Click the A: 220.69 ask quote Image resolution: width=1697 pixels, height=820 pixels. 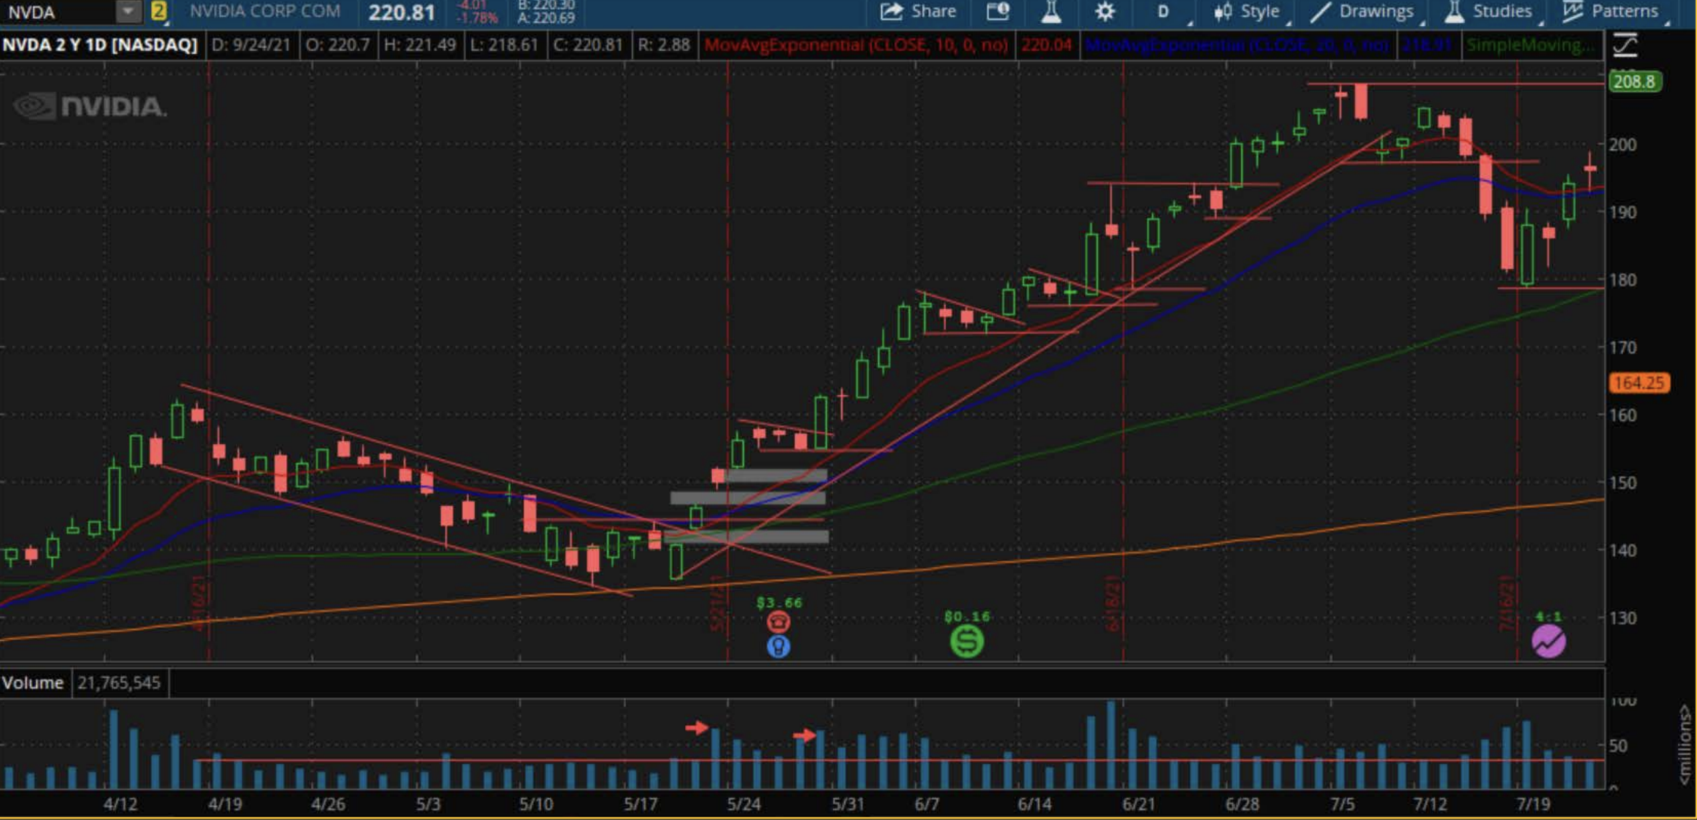point(546,18)
